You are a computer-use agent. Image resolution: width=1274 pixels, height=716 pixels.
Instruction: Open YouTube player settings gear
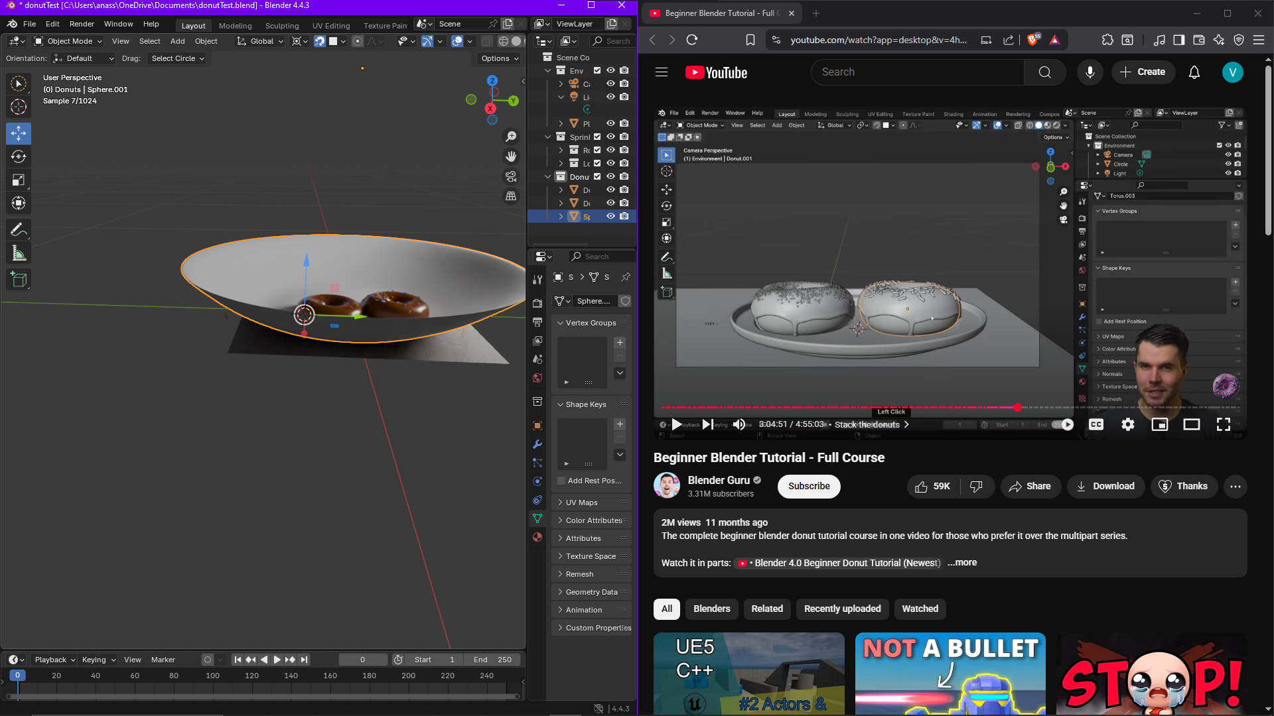click(x=1128, y=424)
